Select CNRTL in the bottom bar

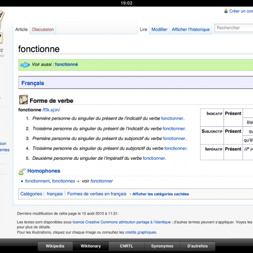click(126, 246)
